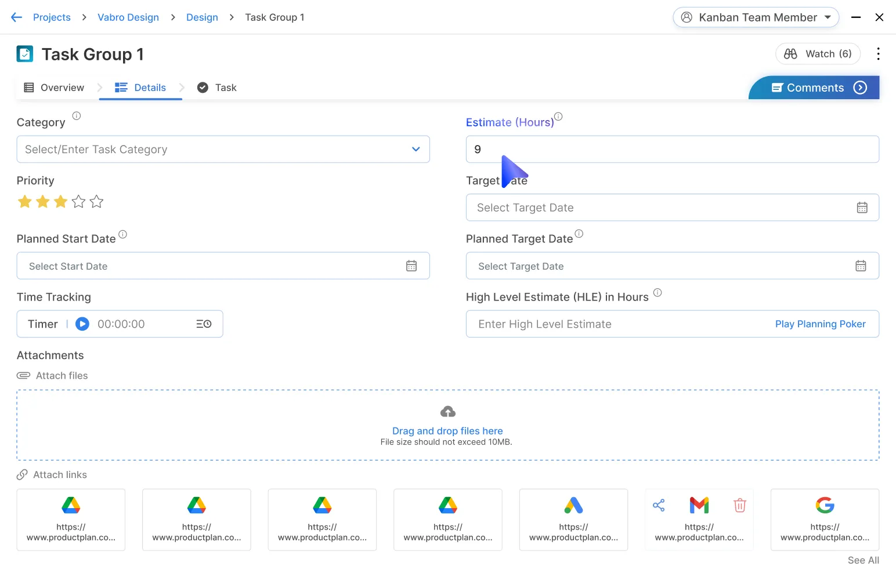Viewport: 896px width, 576px height.
Task: Set priority to fourth star
Action: click(x=79, y=202)
